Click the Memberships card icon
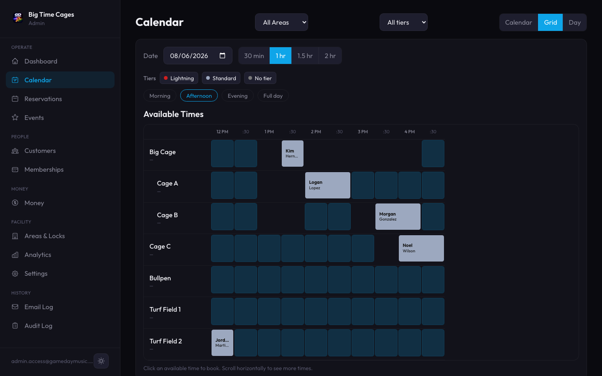 pos(15,170)
